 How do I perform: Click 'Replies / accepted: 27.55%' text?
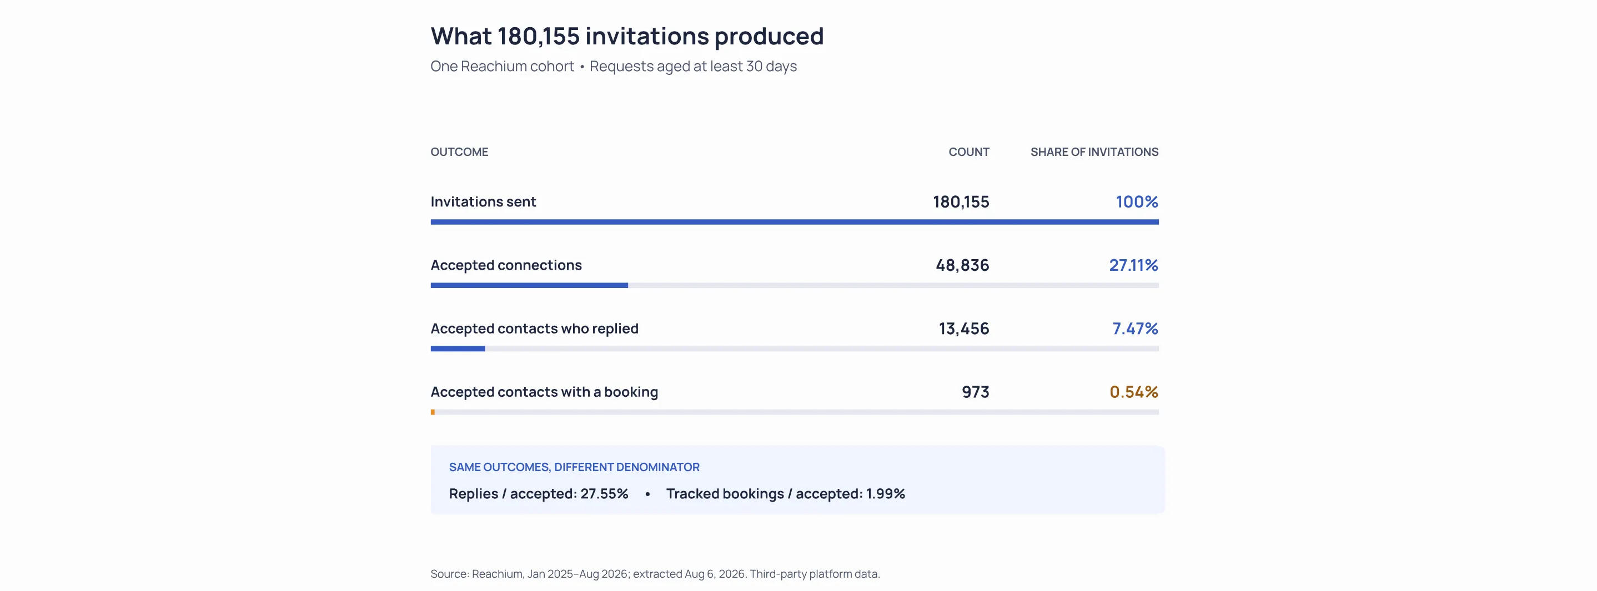(x=539, y=494)
